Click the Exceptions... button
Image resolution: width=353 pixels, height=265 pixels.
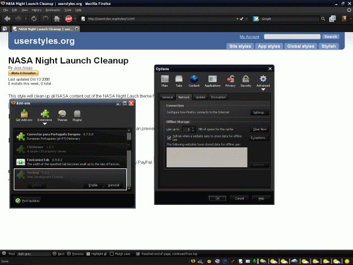pyautogui.click(x=259, y=137)
